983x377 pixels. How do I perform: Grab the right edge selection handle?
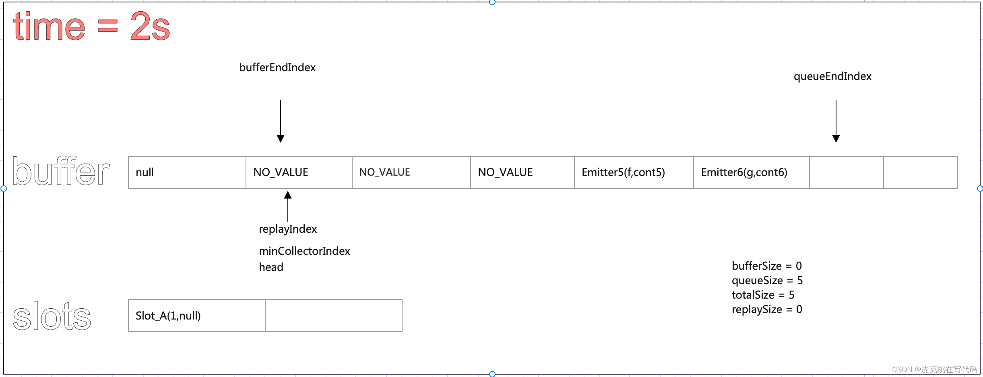coord(980,188)
